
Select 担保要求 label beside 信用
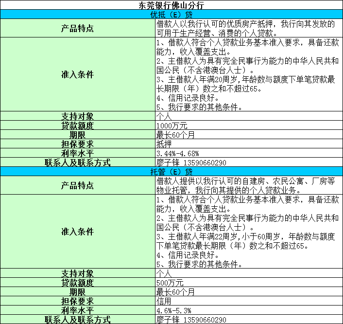pyautogui.click(x=78, y=301)
